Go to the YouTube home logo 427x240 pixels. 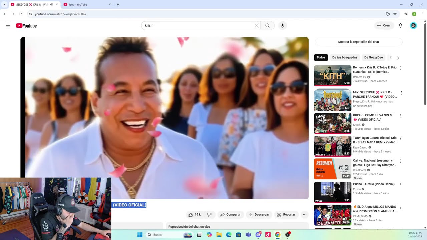26,26
